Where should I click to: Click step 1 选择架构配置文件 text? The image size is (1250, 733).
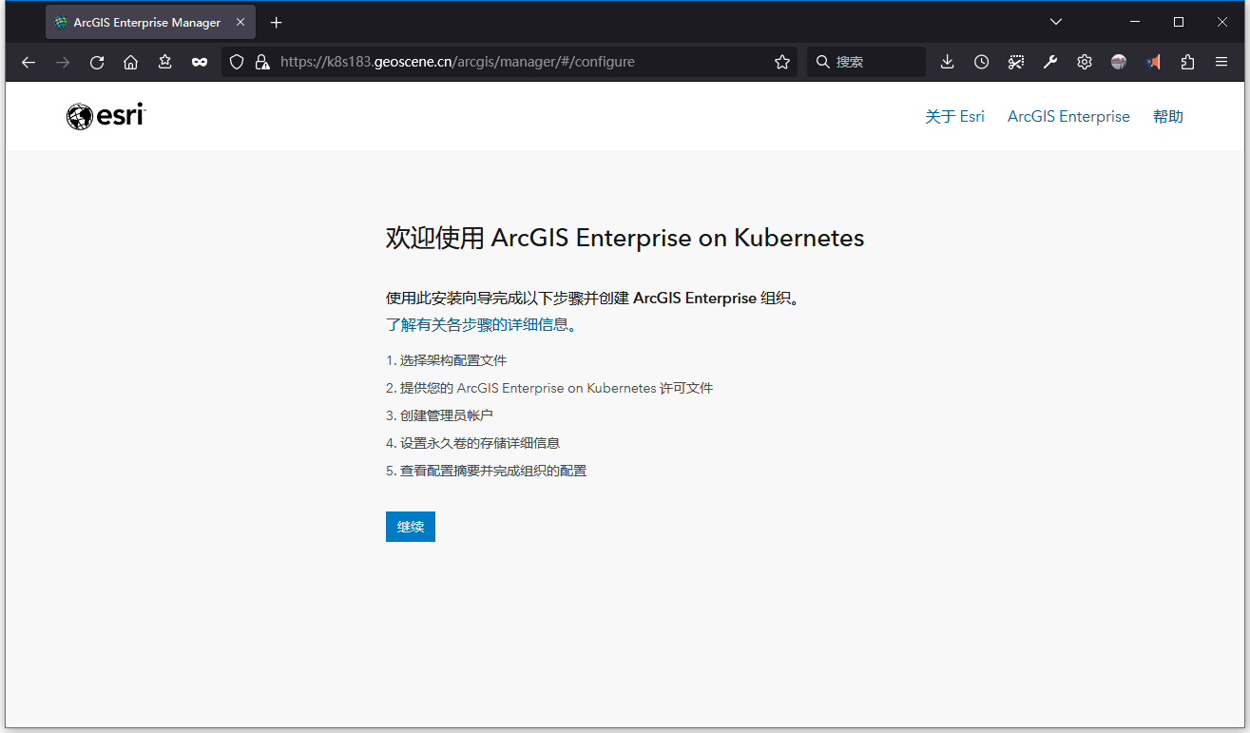[447, 360]
